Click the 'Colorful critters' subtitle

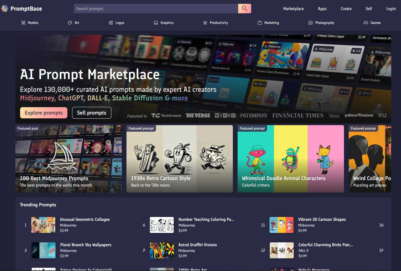pos(256,185)
